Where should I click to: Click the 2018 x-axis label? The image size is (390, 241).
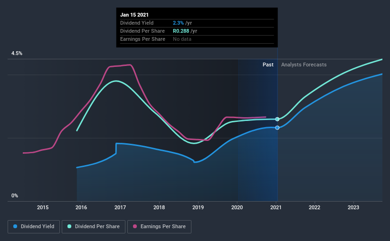click(x=159, y=207)
